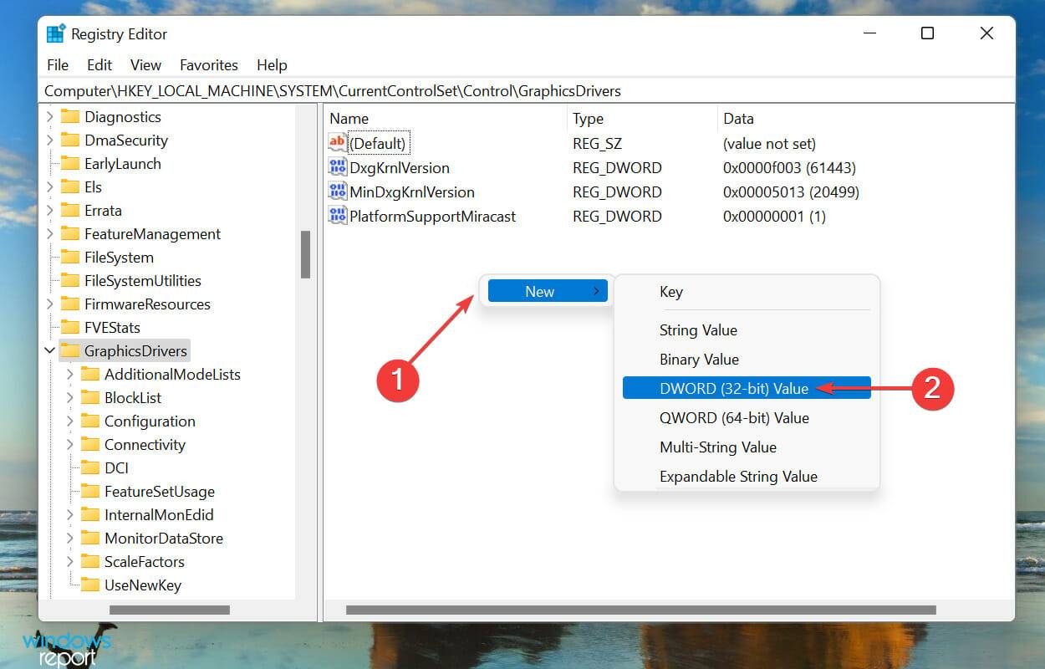Expand the FeatureManagement tree node
This screenshot has width=1045, height=669.
click(49, 233)
